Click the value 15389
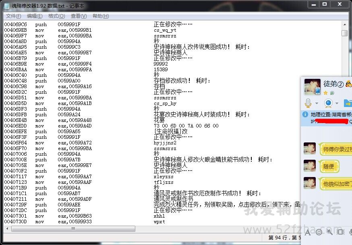352x245 pixels. click(161, 70)
